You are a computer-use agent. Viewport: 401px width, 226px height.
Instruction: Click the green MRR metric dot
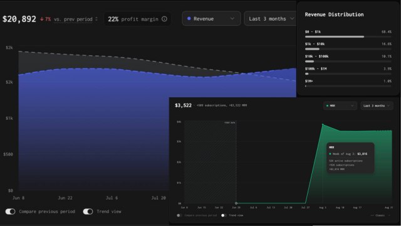tap(327, 105)
